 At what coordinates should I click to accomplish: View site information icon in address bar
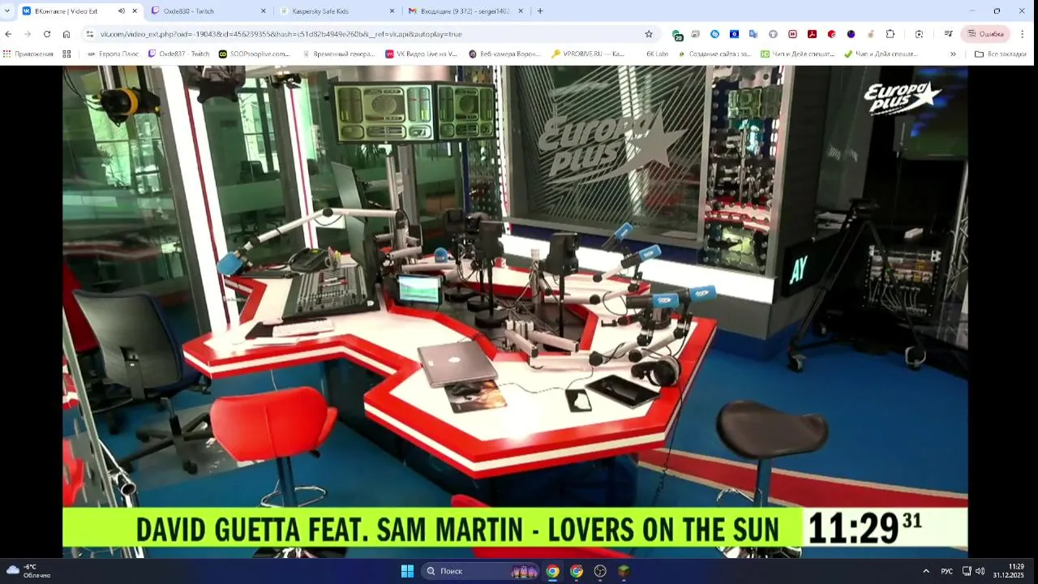90,34
